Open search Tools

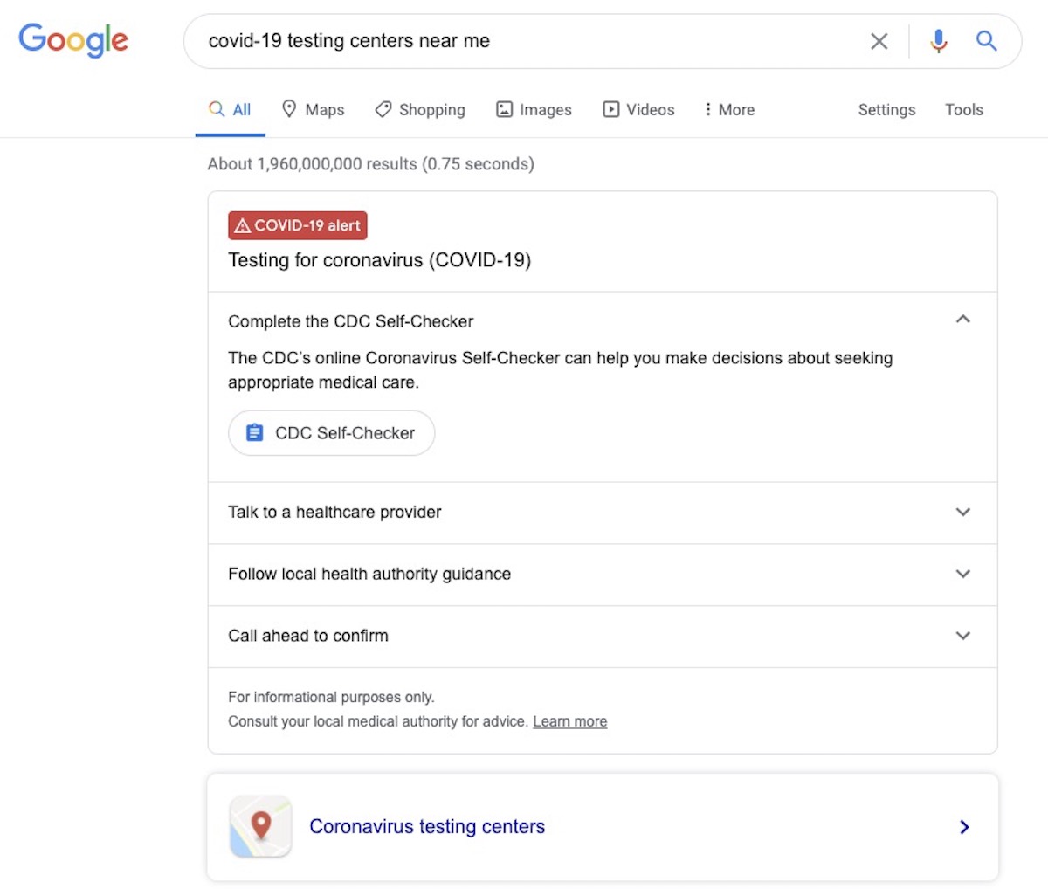964,110
